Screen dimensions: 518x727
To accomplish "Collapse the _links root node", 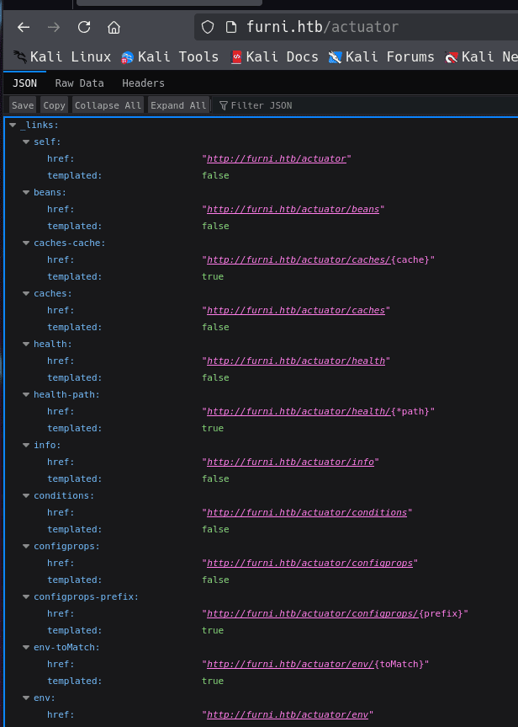I will pos(13,126).
